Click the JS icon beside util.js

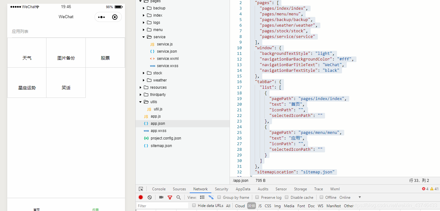coord(149,109)
